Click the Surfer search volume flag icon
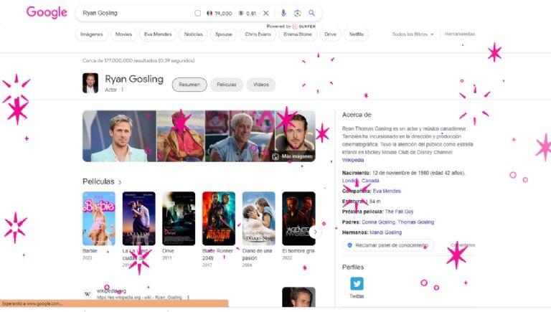This screenshot has height=312, width=551. [x=209, y=13]
